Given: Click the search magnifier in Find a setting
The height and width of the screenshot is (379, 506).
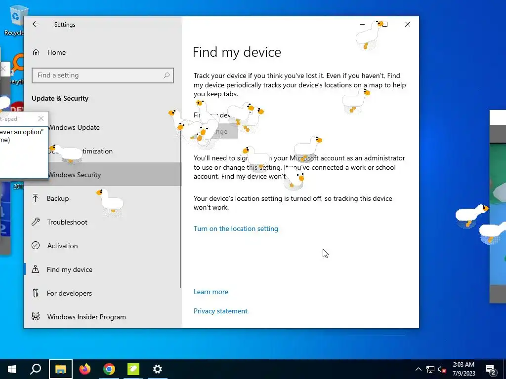Looking at the screenshot, I should coord(166,76).
